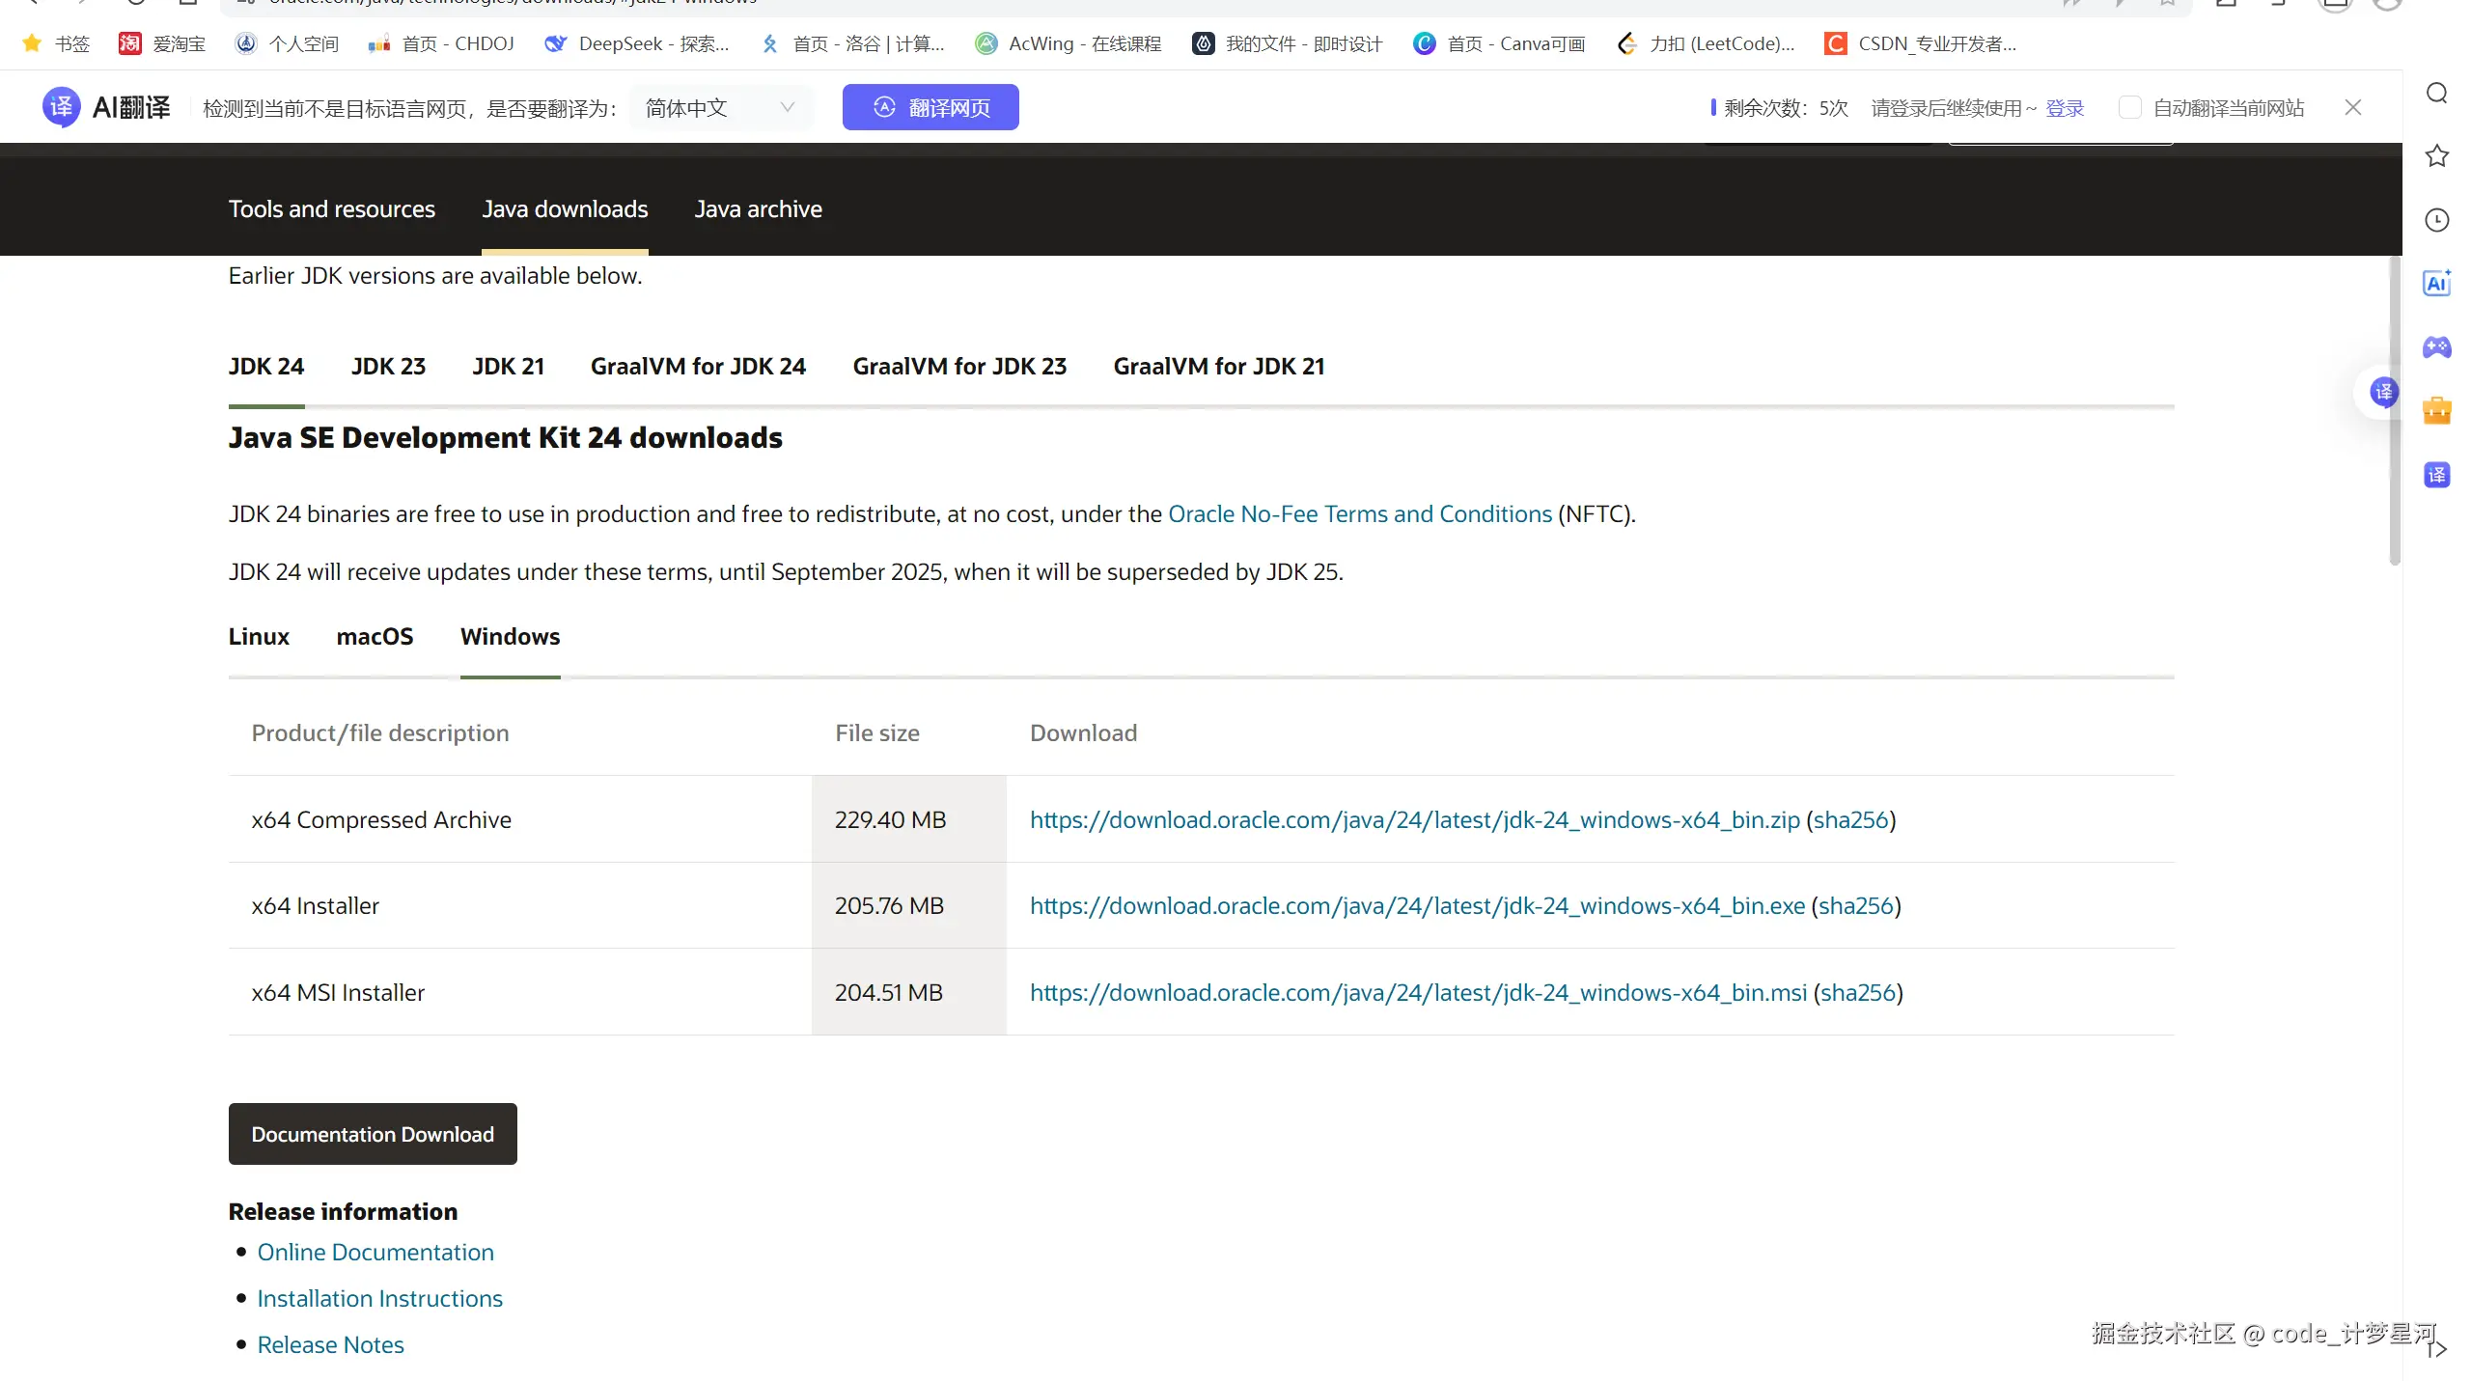Click Documentation Download button
This screenshot has height=1381, width=2471.
(373, 1134)
